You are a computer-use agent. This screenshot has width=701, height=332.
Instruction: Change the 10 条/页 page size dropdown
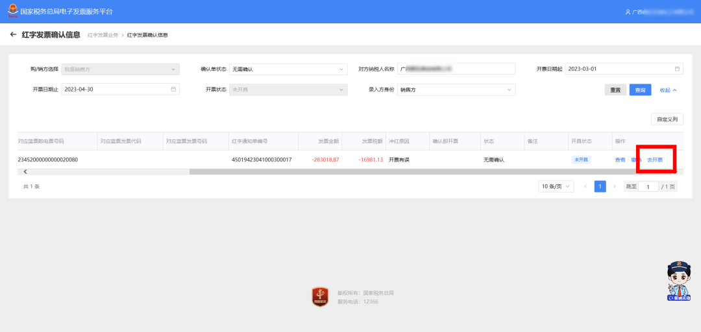click(x=556, y=186)
